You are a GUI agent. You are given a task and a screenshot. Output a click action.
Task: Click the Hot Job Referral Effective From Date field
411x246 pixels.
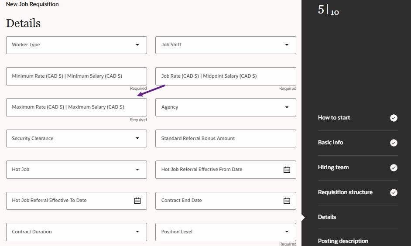click(226, 170)
